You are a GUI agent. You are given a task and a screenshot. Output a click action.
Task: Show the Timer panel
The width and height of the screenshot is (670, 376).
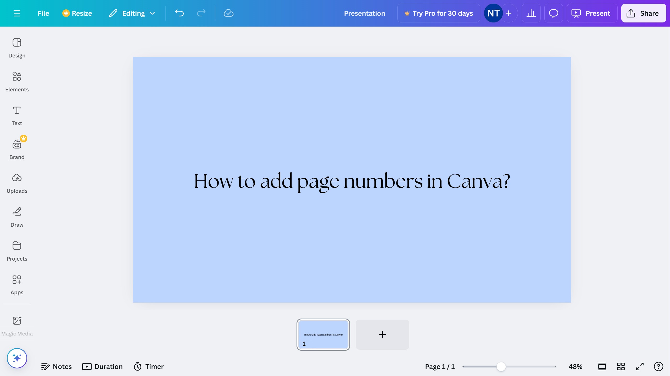[x=148, y=366]
